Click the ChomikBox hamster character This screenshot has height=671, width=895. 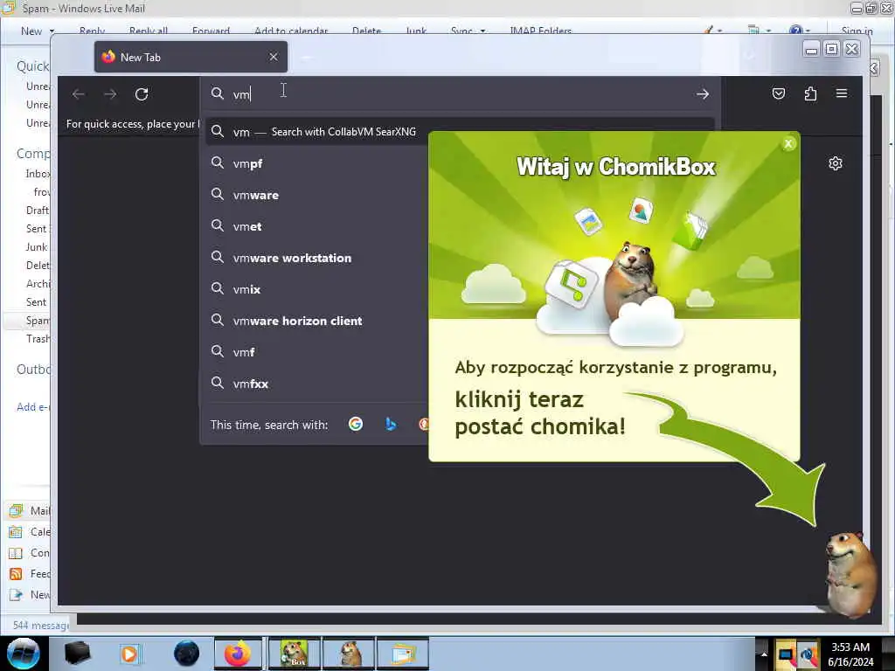(850, 573)
